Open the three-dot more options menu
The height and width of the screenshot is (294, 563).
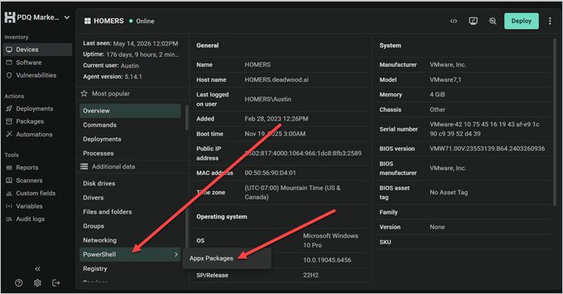pos(550,21)
